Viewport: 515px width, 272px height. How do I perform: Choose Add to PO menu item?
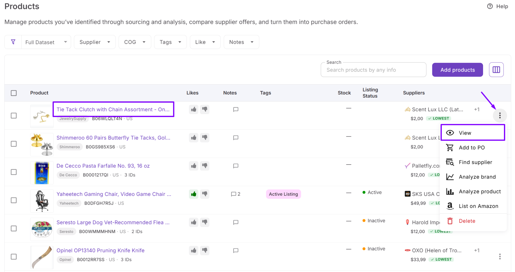coord(473,147)
